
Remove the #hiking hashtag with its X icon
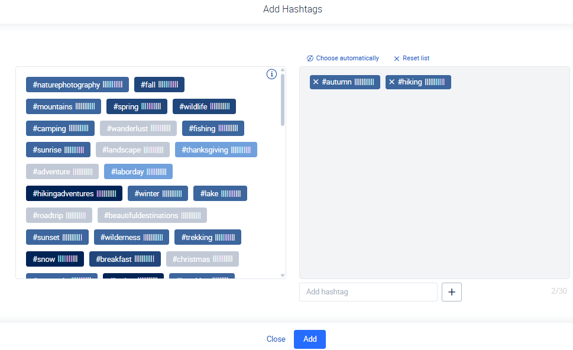tap(391, 82)
